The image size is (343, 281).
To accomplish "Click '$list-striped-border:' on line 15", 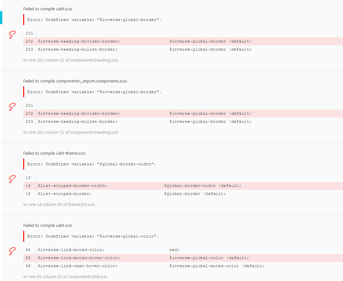I will 65,194.
